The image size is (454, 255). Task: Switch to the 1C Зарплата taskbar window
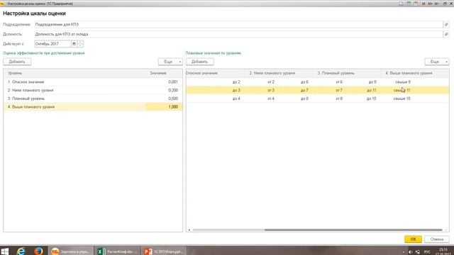(x=71, y=251)
